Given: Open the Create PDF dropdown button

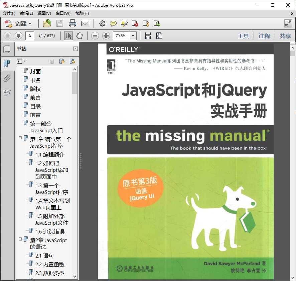Looking at the screenshot, I should tap(18, 24).
